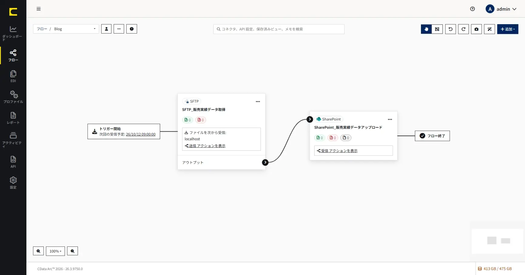The height and width of the screenshot is (275, 525).
Task: Click the 受信 アクションを表示 link
Action: (337, 151)
